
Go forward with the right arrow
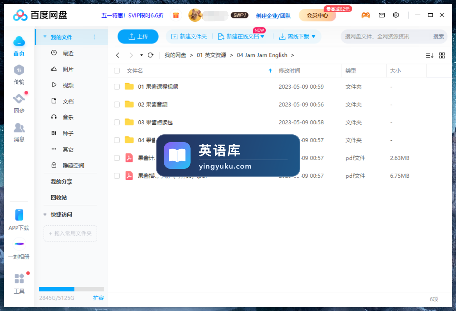click(x=131, y=55)
